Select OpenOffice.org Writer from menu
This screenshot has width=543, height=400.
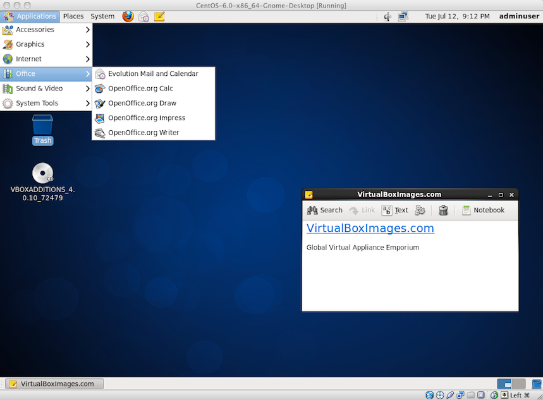pos(143,133)
